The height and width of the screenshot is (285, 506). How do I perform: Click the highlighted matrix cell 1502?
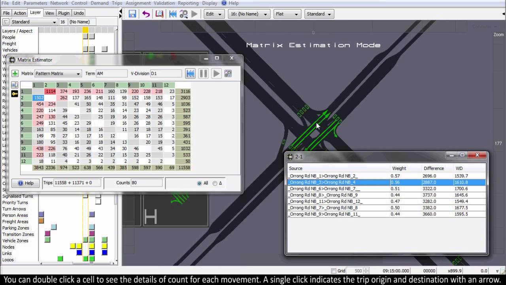(38, 98)
